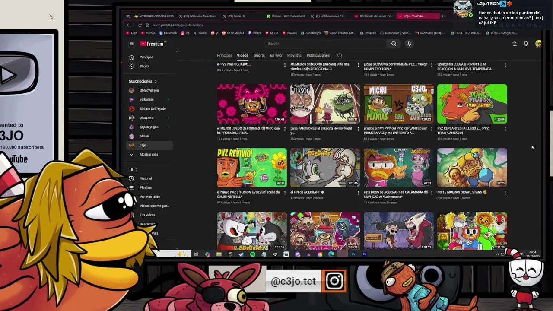This screenshot has width=553, height=311.
Task: Switch to the Shorts channel tab
Action: (259, 55)
